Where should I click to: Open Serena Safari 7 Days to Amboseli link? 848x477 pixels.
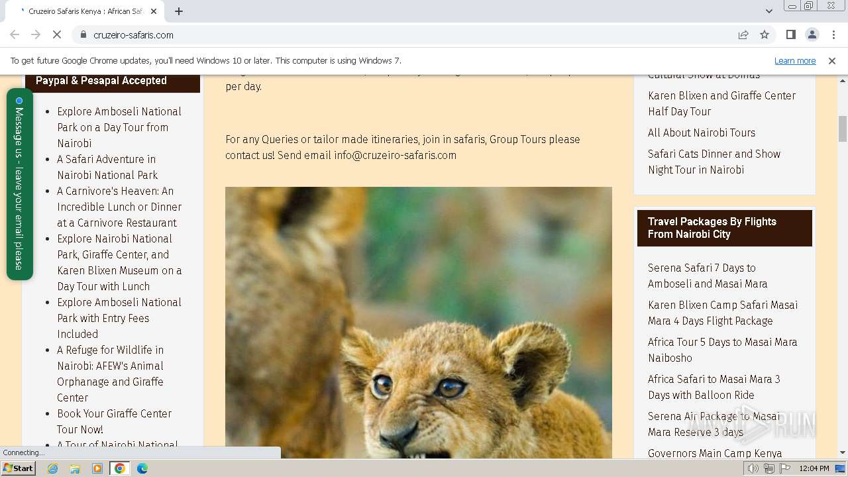[x=708, y=276]
